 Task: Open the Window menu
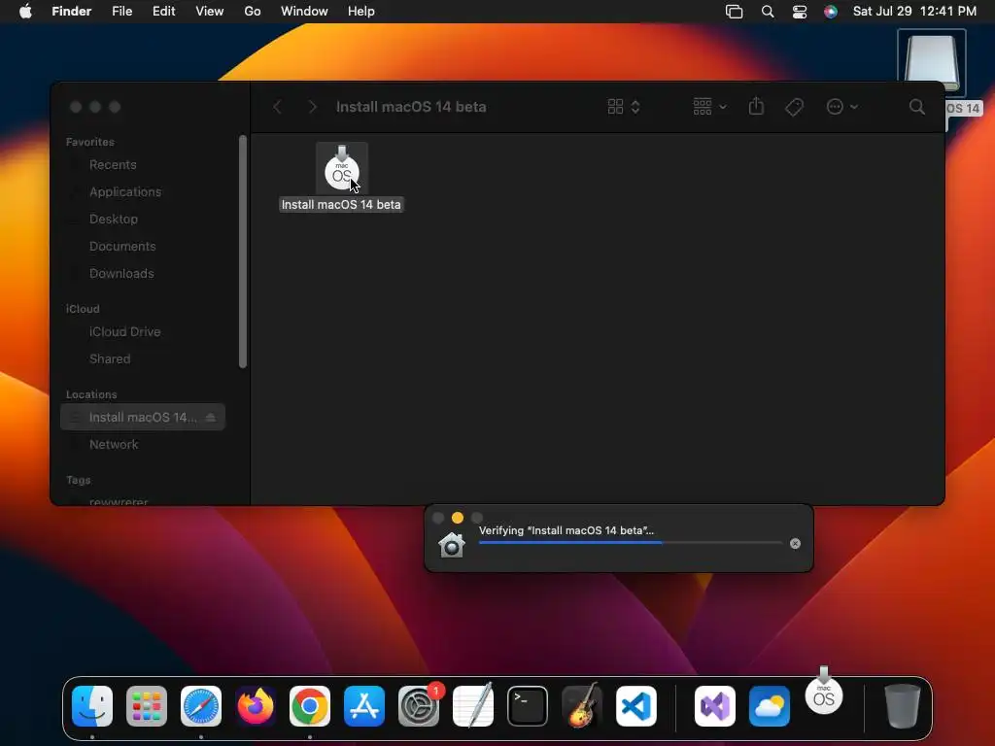coord(304,12)
